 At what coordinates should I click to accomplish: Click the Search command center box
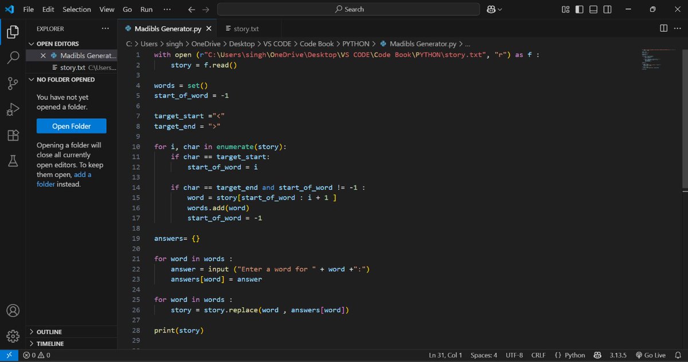click(x=349, y=9)
